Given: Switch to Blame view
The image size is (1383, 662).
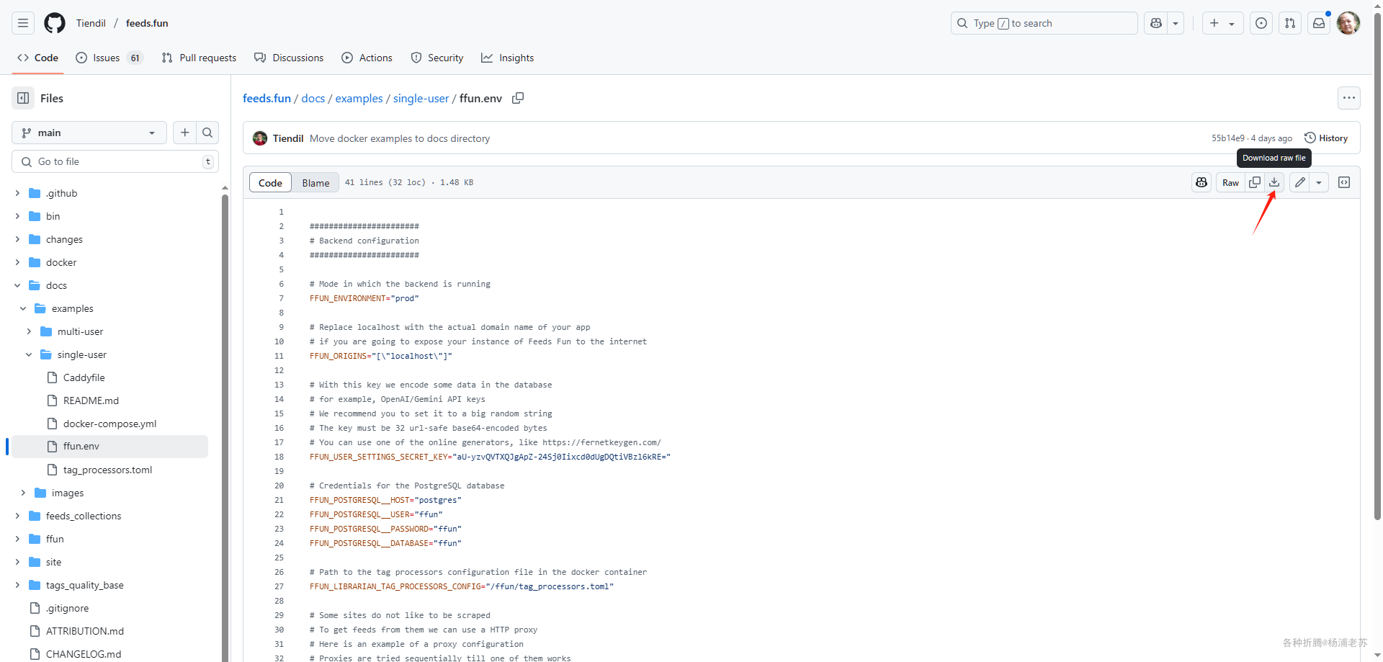Looking at the screenshot, I should pyautogui.click(x=315, y=183).
